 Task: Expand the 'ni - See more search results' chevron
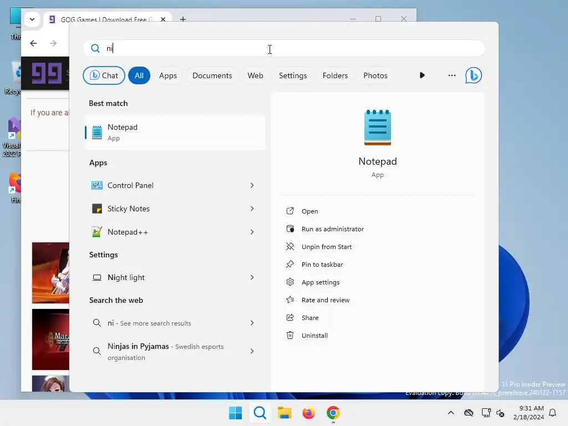tap(252, 323)
